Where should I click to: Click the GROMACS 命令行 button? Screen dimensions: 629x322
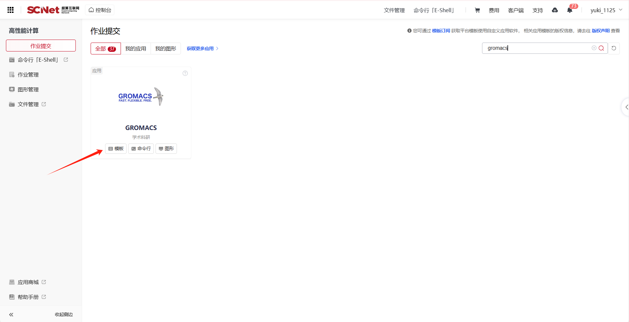point(141,148)
